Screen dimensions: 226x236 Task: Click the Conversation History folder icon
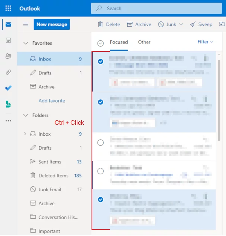coord(33,217)
